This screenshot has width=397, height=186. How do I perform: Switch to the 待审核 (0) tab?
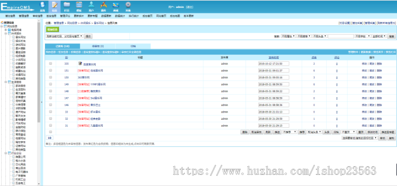[x=98, y=46]
